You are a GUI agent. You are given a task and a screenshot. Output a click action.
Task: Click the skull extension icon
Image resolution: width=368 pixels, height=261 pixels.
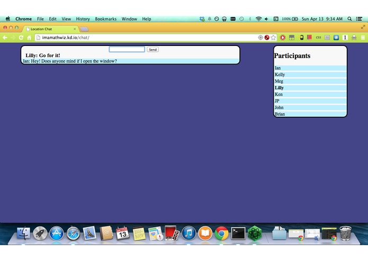pos(354,38)
